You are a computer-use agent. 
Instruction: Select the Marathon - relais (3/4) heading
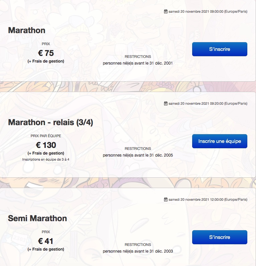50,122
